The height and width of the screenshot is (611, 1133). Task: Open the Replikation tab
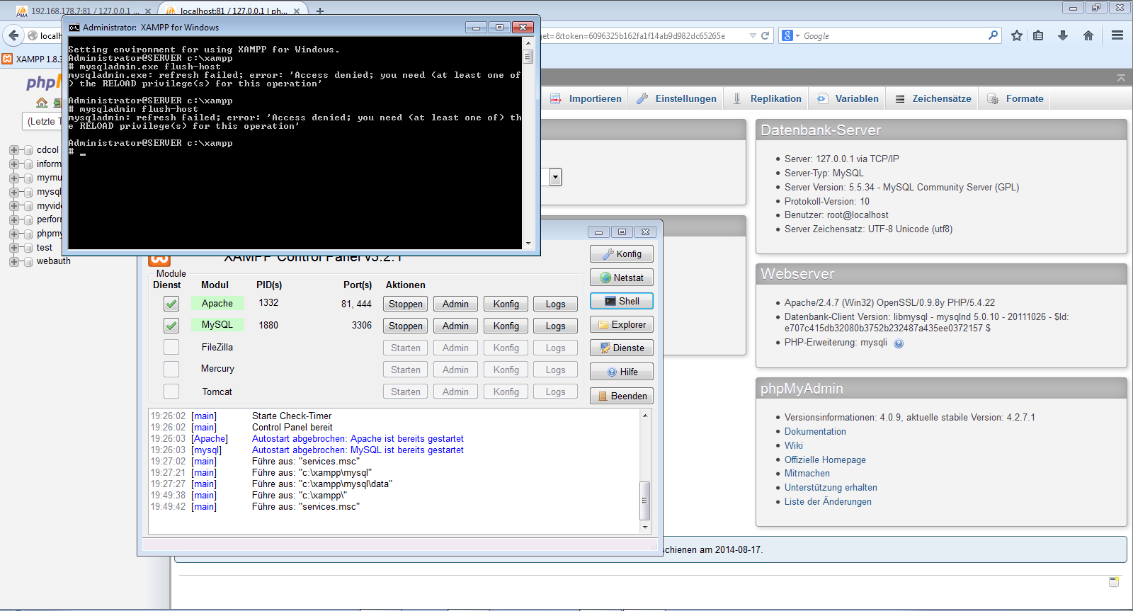pos(767,99)
